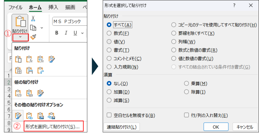Image resolution: width=259 pixels, height=135 pixels.
Task: Click the Copy icon in ribbon
Action: (33, 28)
